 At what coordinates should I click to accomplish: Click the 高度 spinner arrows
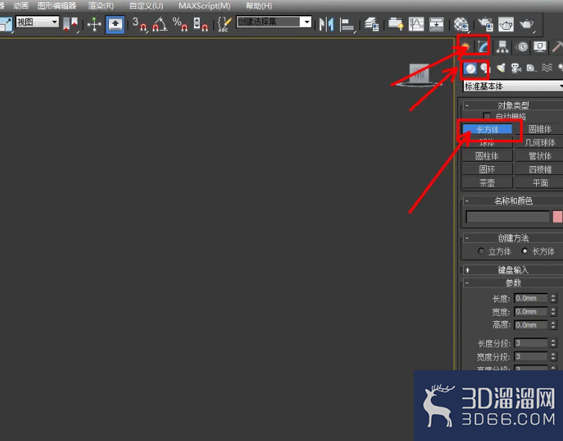(x=553, y=325)
